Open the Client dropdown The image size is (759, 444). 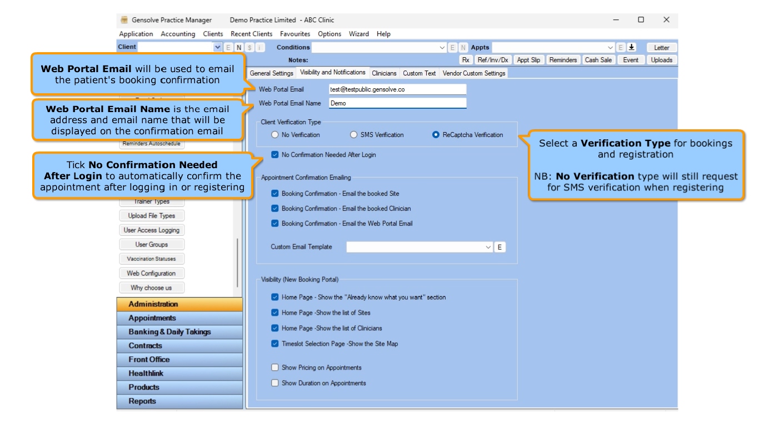point(217,48)
